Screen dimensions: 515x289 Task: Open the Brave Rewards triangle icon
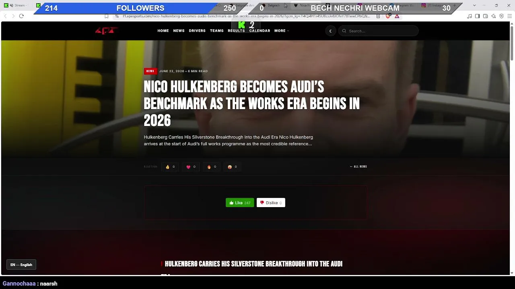pos(397,16)
